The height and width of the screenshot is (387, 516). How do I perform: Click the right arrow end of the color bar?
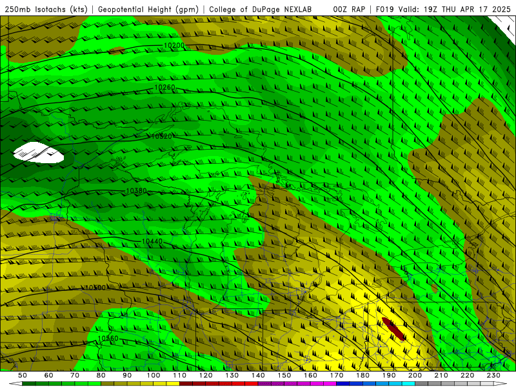(501, 383)
